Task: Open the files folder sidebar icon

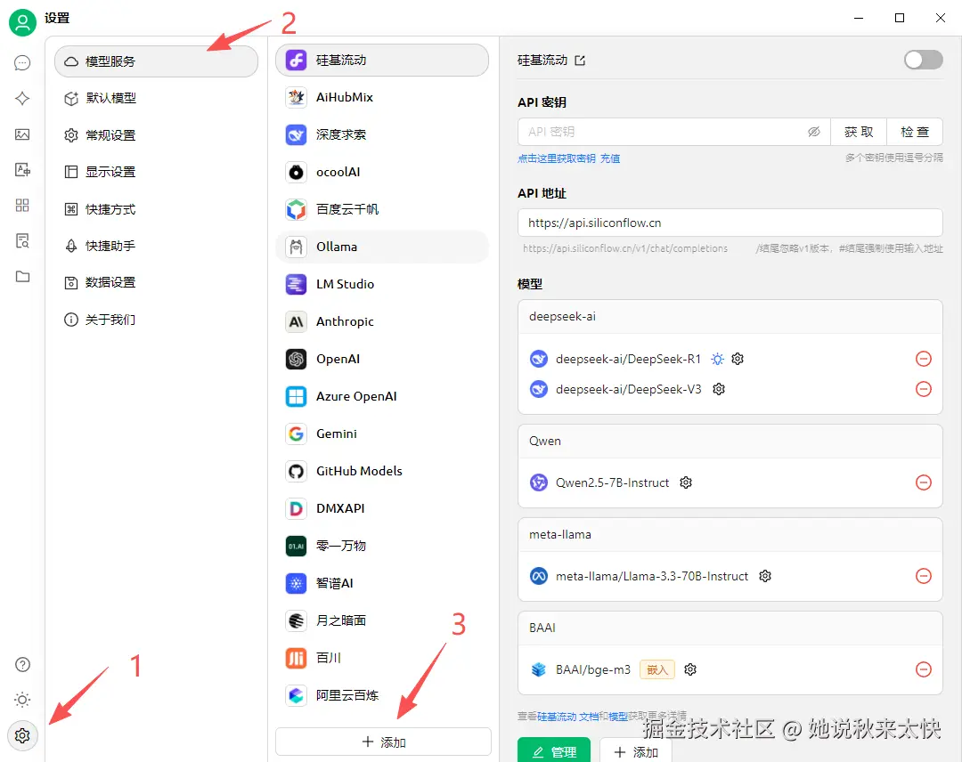Action: [22, 277]
